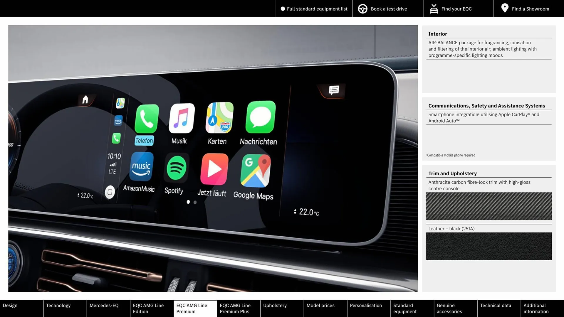
Task: Expand Trim and Upholstery section
Action: pos(452,173)
